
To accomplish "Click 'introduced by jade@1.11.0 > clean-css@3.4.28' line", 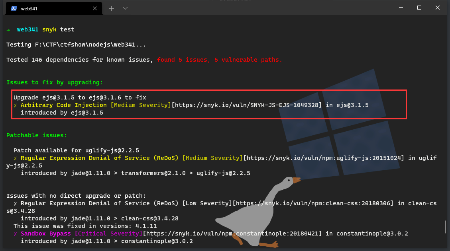I will pos(100,218).
